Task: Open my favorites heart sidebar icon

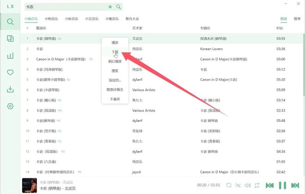Action: pos(10,73)
